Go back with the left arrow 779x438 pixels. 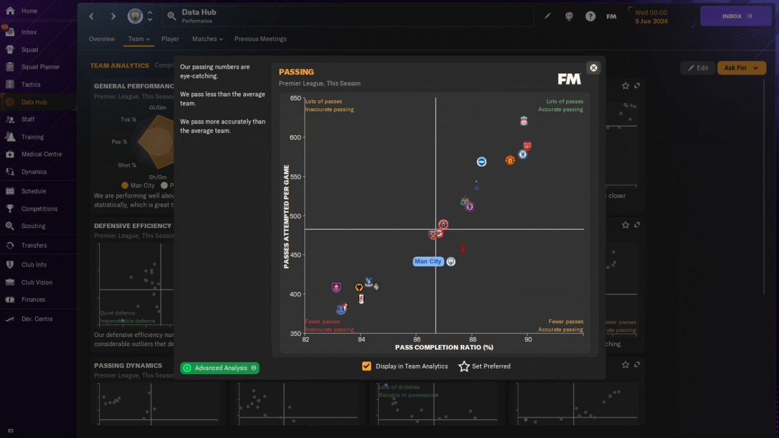coord(92,16)
